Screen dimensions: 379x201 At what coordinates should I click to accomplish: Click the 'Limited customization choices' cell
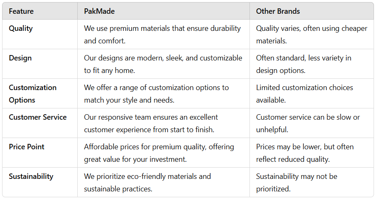coord(304,94)
